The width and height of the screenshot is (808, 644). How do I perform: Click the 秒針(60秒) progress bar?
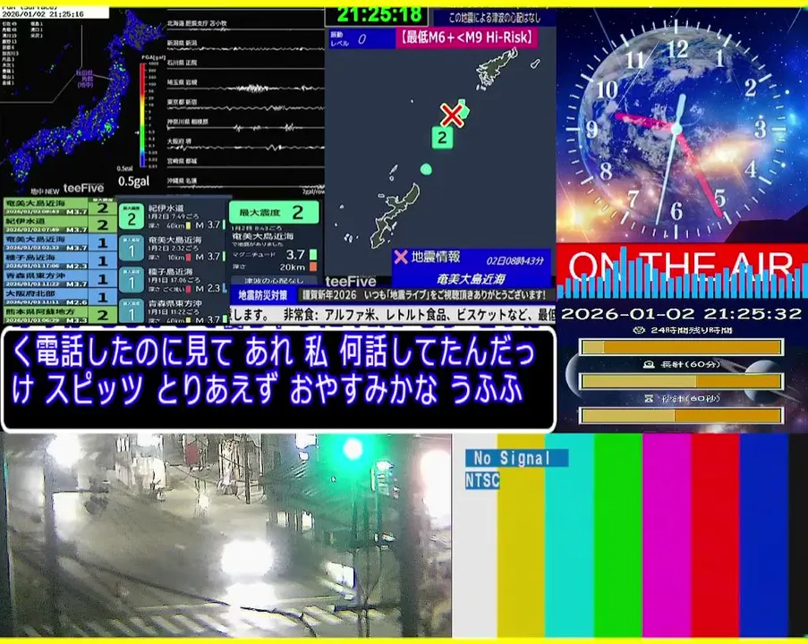[682, 415]
